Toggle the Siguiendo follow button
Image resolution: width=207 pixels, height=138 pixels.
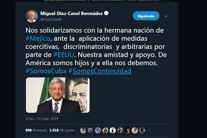click(146, 16)
